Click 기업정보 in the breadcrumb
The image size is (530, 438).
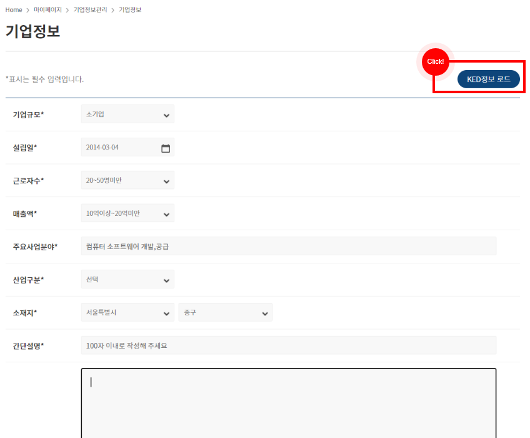coord(130,10)
